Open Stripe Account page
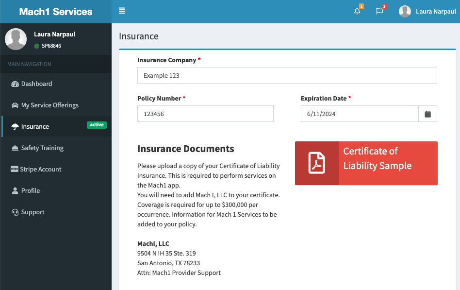 [56, 169]
